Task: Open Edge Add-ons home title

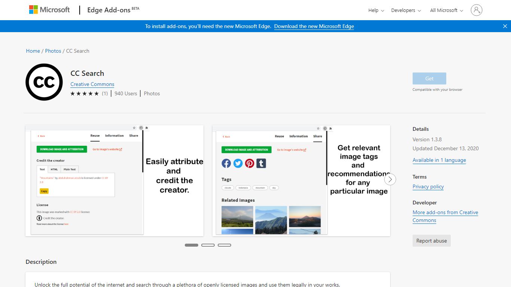Action: (113, 10)
